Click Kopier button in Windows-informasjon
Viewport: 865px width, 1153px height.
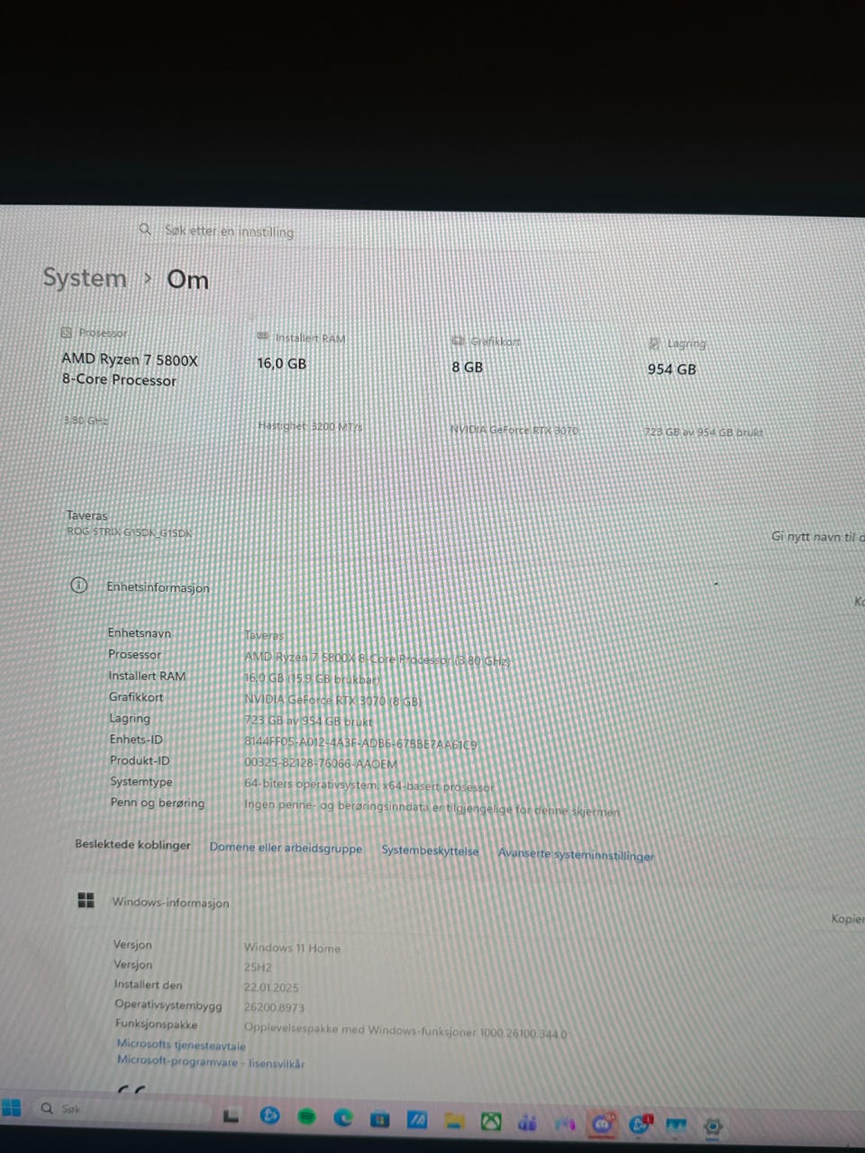847,919
